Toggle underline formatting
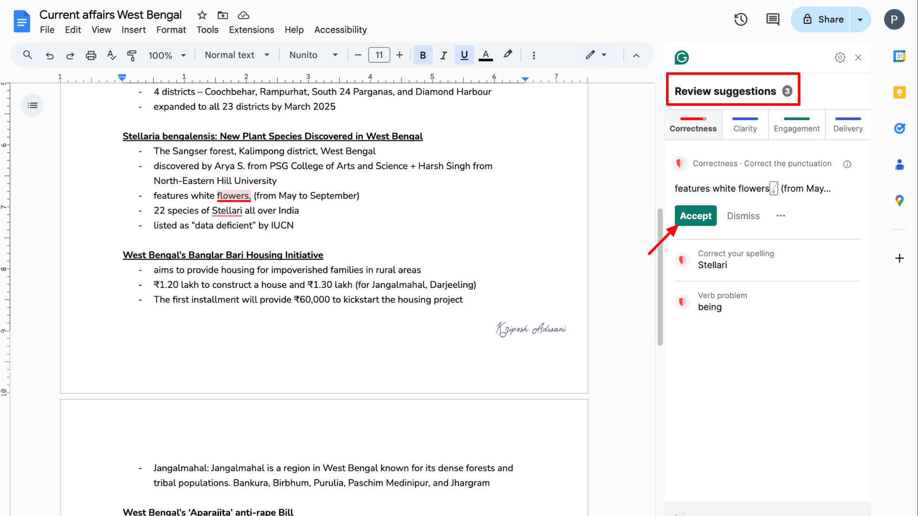This screenshot has width=918, height=516. 464,55
